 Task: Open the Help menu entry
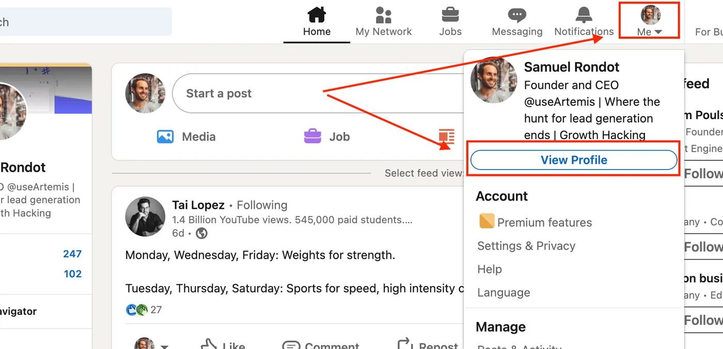(x=490, y=269)
